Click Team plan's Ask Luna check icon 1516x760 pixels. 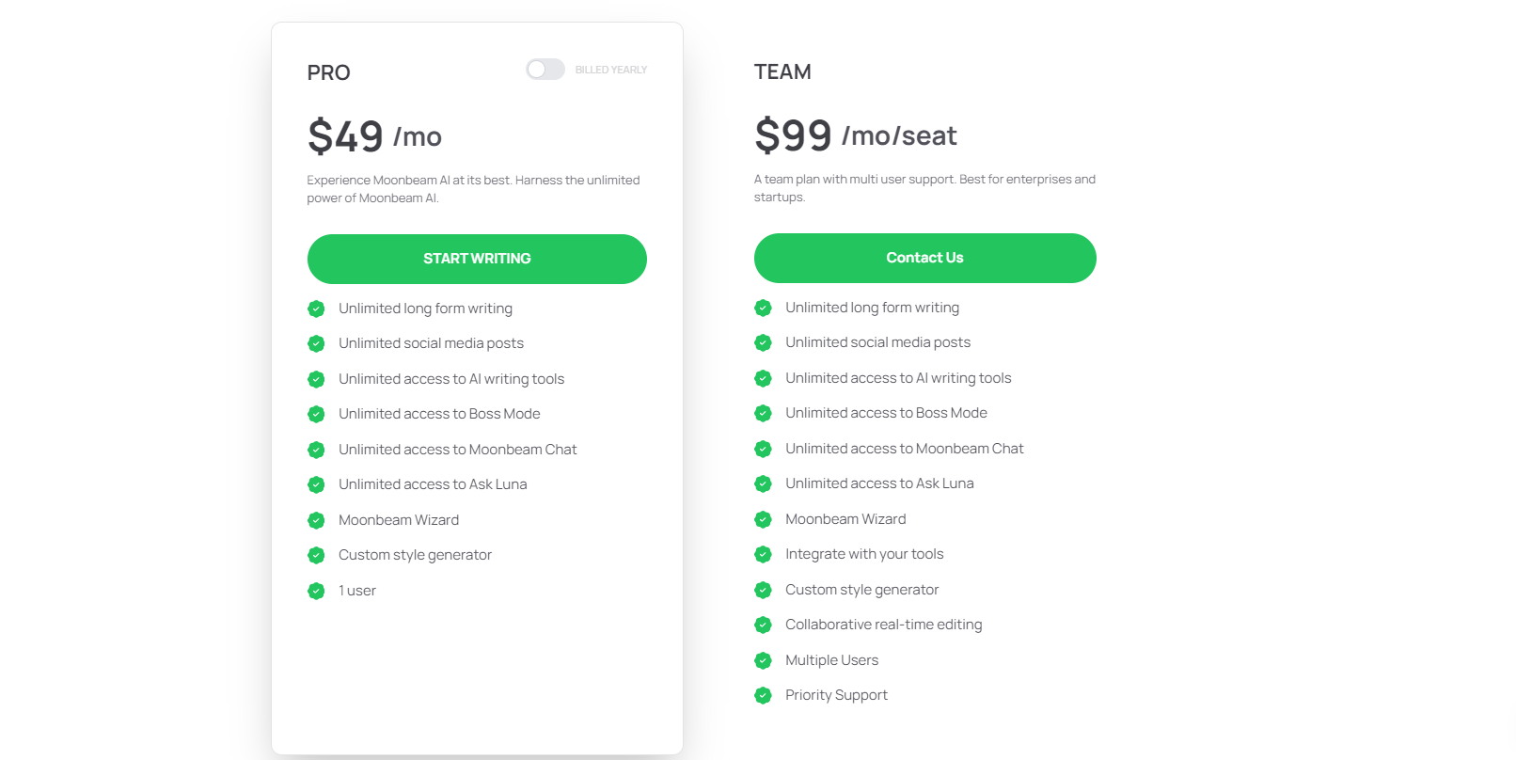763,483
